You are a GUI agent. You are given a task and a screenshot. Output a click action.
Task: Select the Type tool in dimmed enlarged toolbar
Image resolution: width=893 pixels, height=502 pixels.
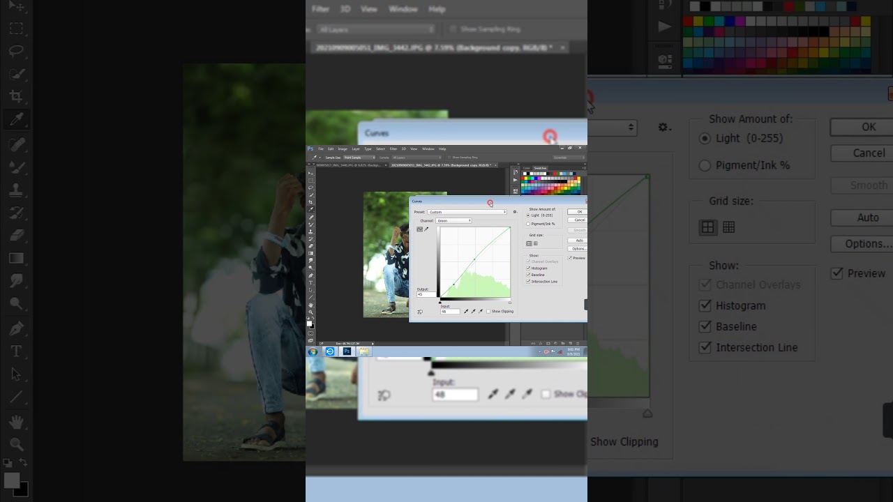(16, 351)
